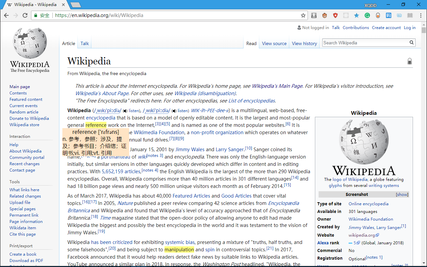Bookmark this page with the star icon
Screen dimensions: 427x267
[x=303, y=15]
